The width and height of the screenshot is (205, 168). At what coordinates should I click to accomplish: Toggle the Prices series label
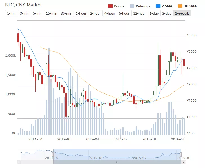[x=119, y=6]
